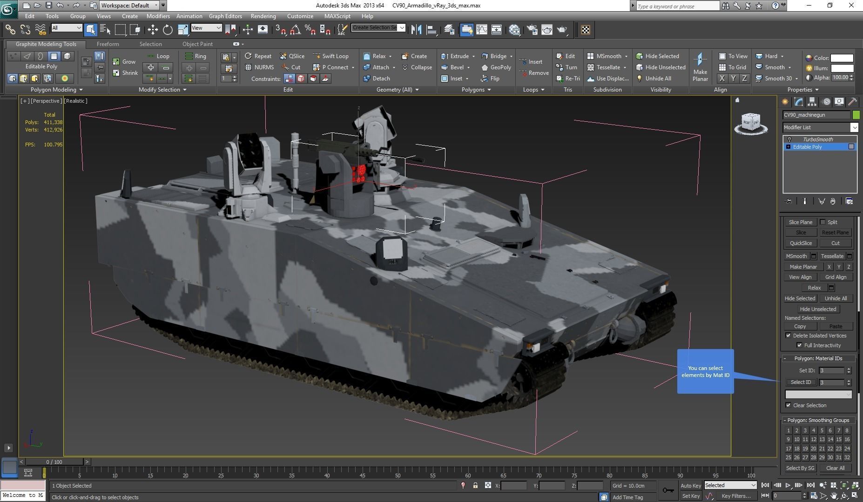Open the reference coordinate View dropdown
The height and width of the screenshot is (502, 863).
click(206, 28)
